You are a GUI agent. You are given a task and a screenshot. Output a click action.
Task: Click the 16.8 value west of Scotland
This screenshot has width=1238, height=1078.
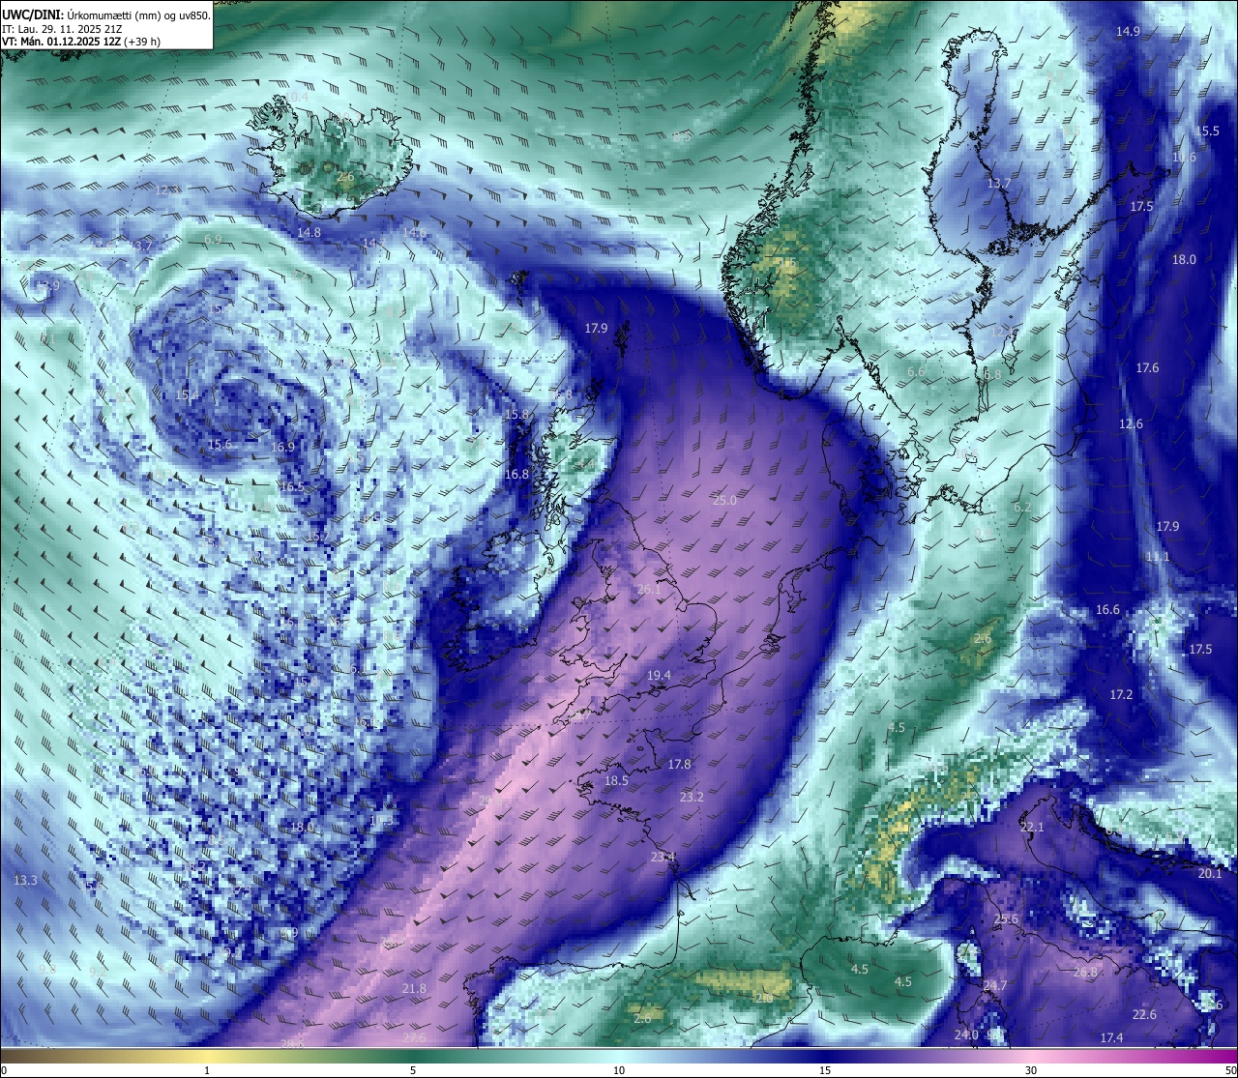click(x=517, y=474)
